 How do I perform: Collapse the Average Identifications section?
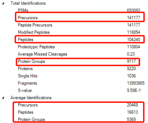[3, 98]
